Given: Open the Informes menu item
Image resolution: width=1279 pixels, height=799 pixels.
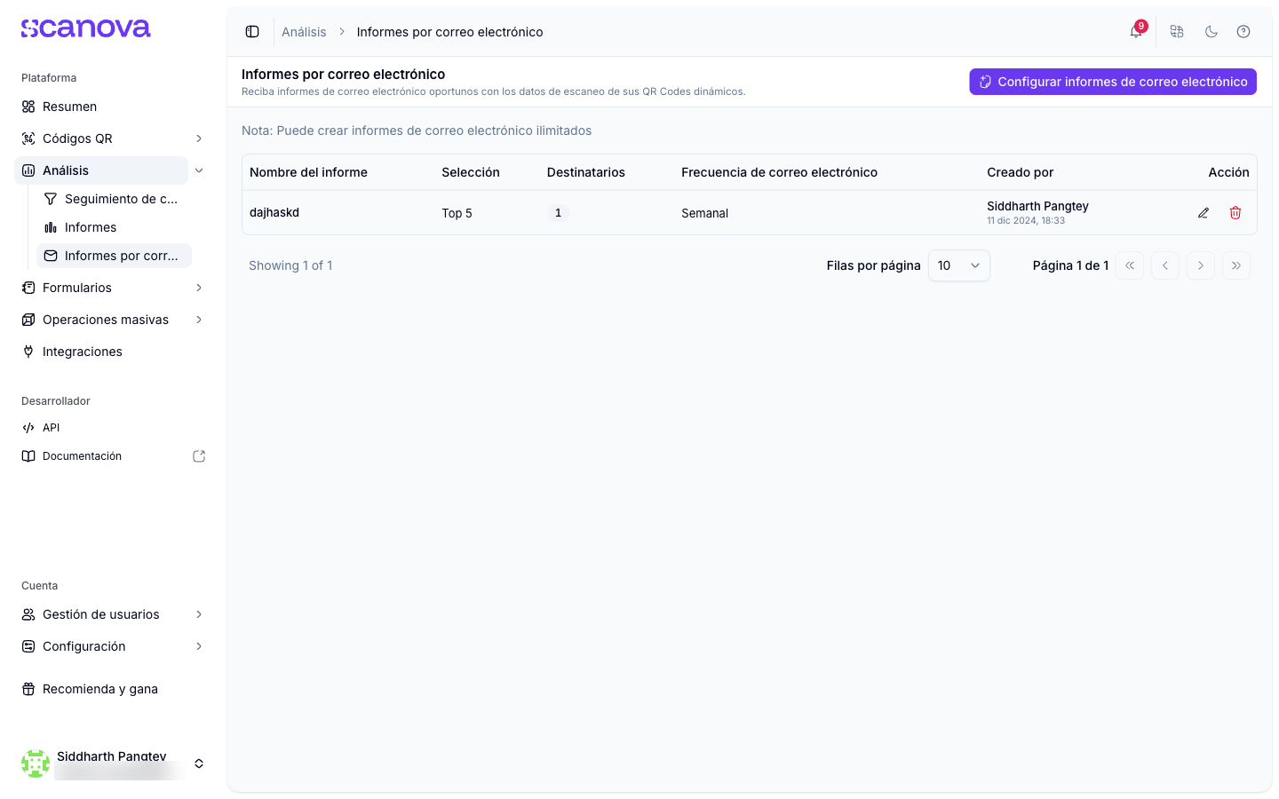Looking at the screenshot, I should (114, 227).
